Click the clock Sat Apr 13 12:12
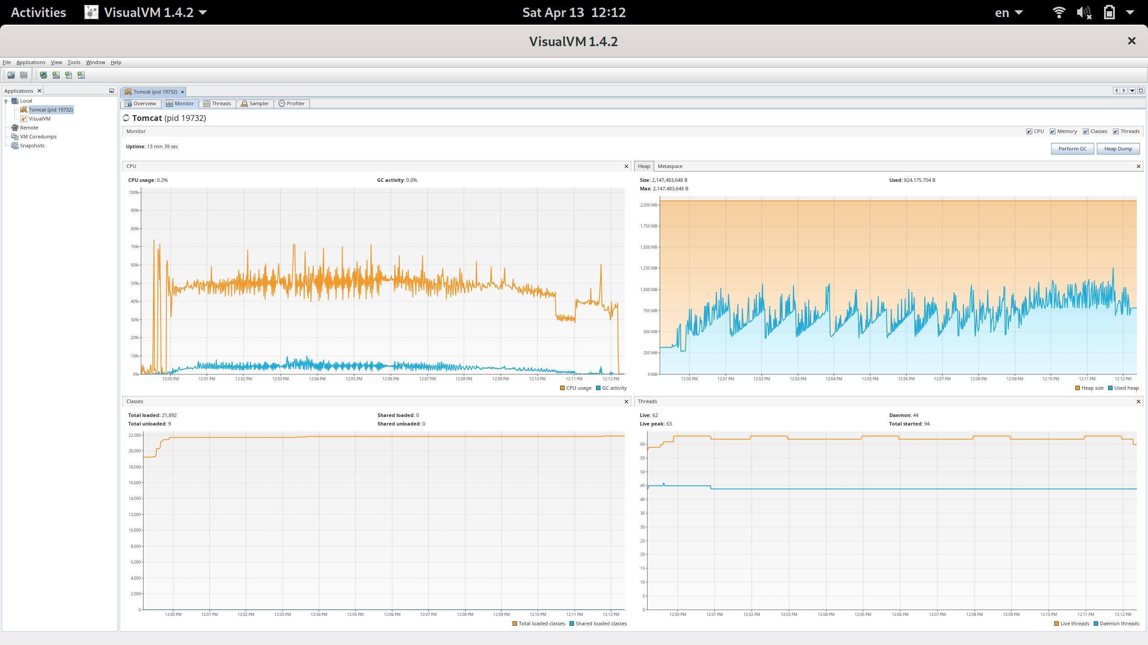The height and width of the screenshot is (645, 1148). (574, 12)
